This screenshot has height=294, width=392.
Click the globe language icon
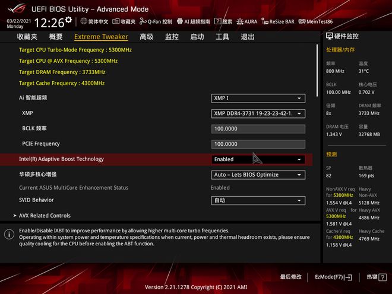point(84,21)
